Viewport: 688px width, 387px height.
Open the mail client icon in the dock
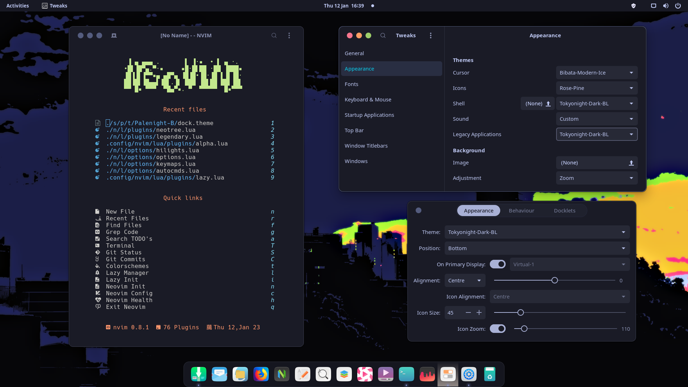[219, 374]
